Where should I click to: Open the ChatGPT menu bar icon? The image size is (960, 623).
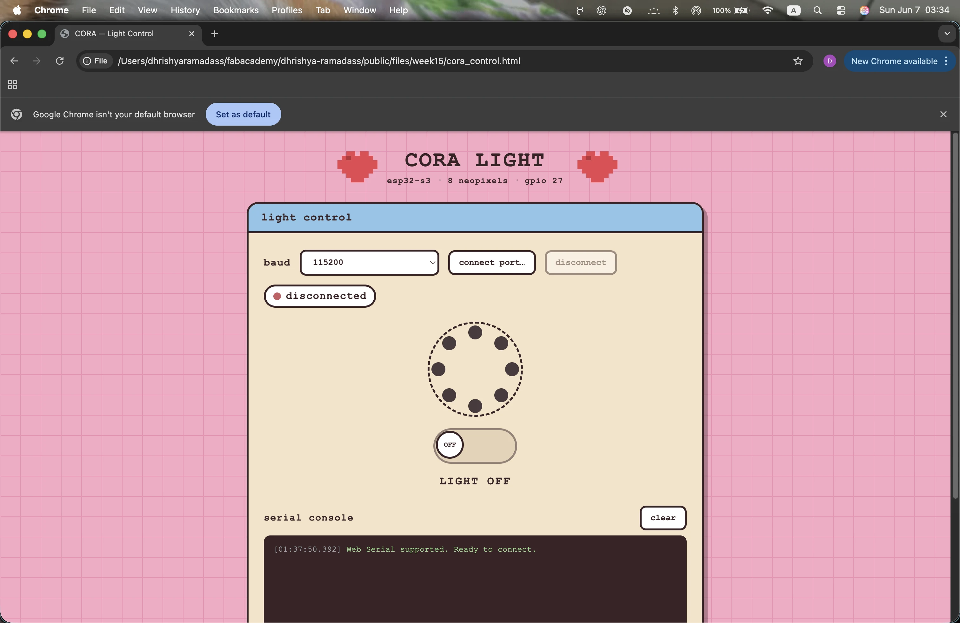(601, 10)
